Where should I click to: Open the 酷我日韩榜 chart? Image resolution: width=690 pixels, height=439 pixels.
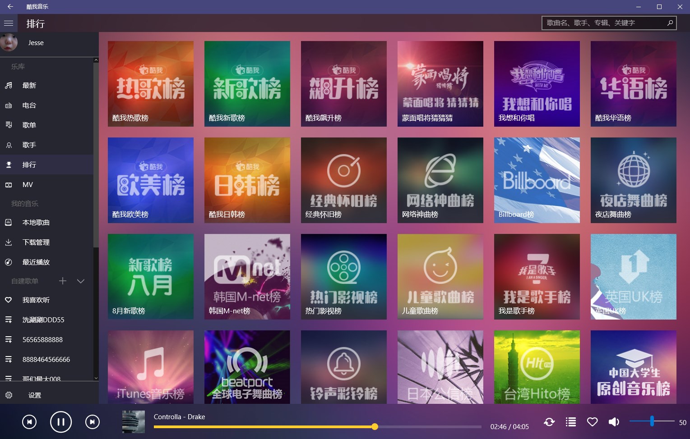pos(247,180)
